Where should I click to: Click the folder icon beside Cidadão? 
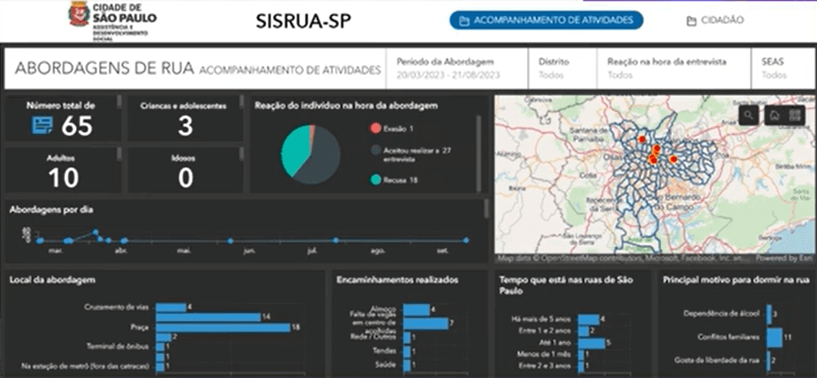691,21
